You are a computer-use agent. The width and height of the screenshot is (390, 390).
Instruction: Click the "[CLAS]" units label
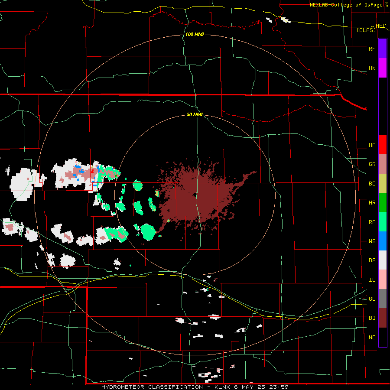(366, 30)
